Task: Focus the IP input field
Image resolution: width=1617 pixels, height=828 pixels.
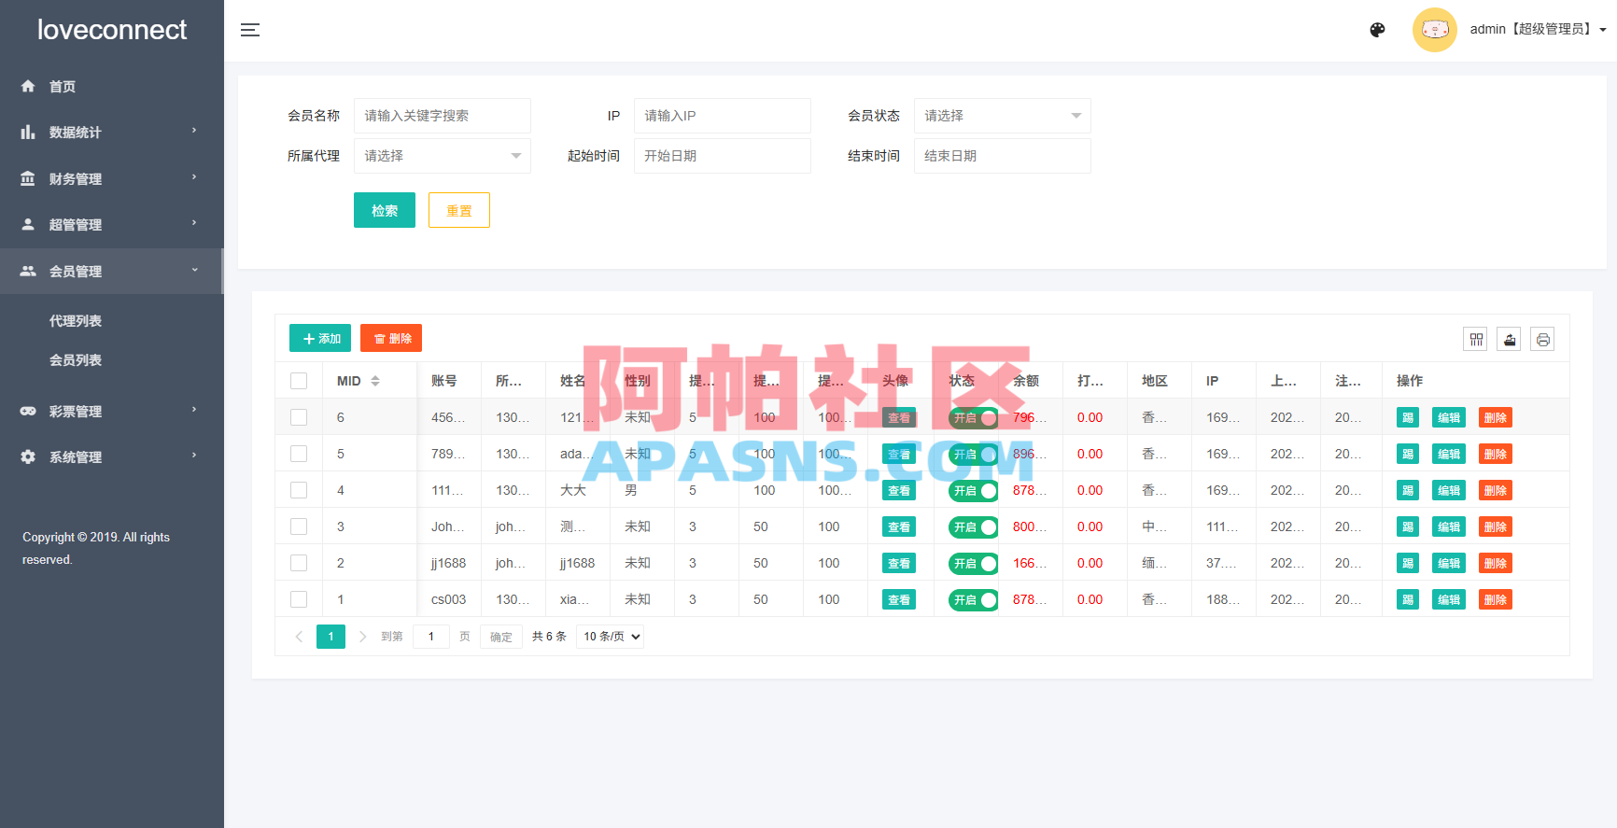Action: (x=722, y=116)
